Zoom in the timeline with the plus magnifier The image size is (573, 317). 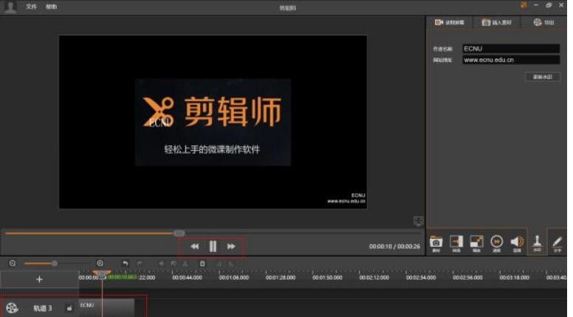pyautogui.click(x=100, y=263)
